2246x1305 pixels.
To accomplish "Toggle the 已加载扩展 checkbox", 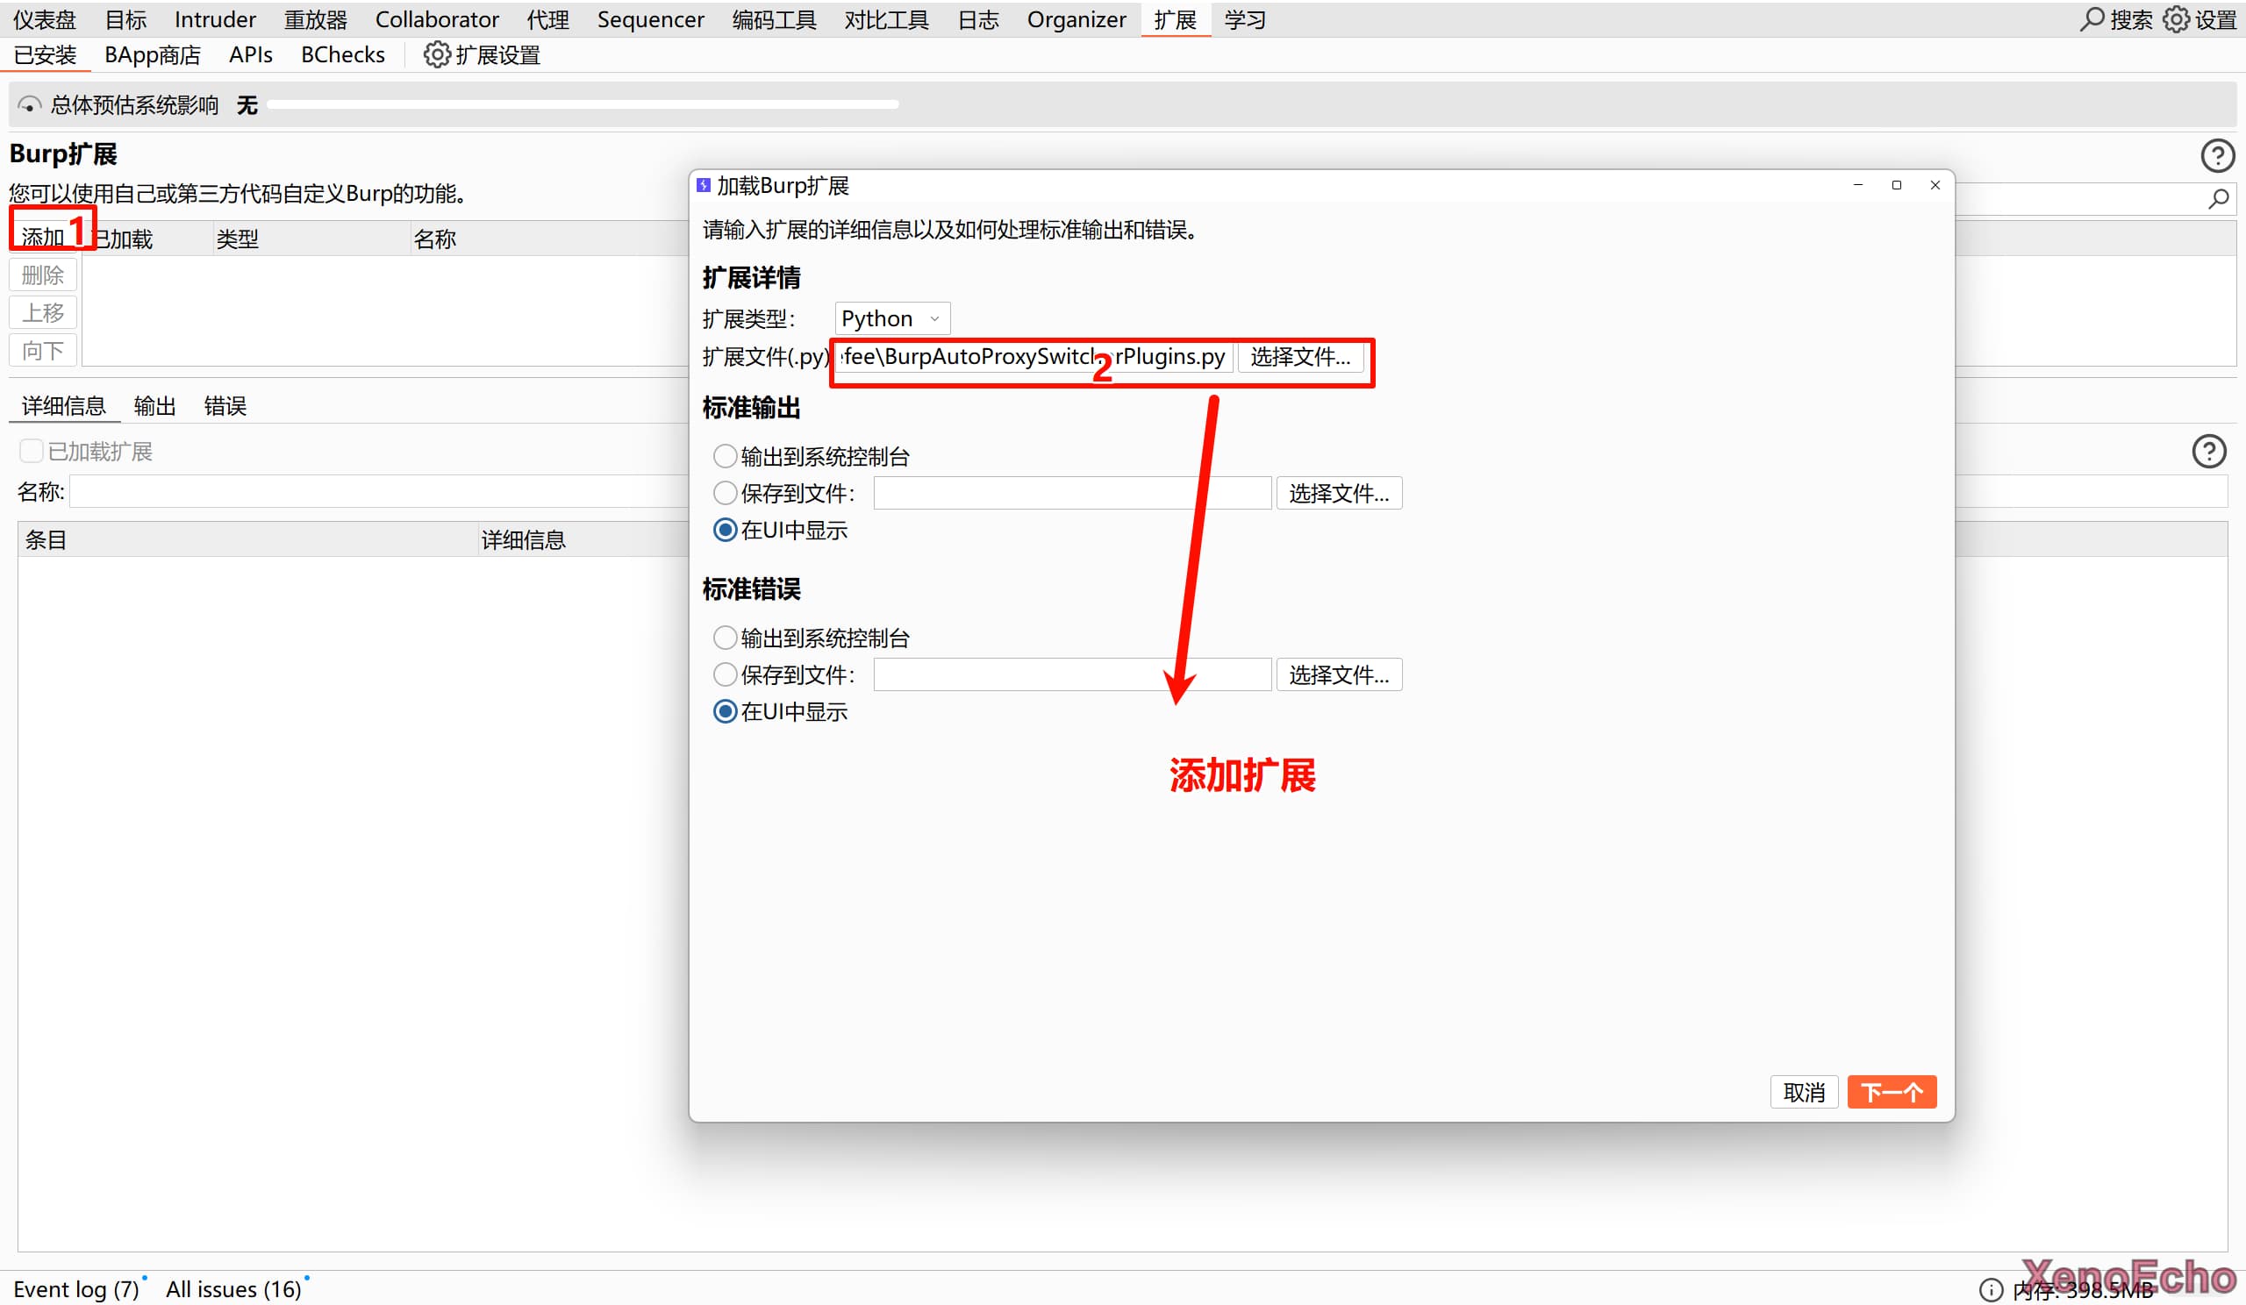I will click(x=32, y=451).
